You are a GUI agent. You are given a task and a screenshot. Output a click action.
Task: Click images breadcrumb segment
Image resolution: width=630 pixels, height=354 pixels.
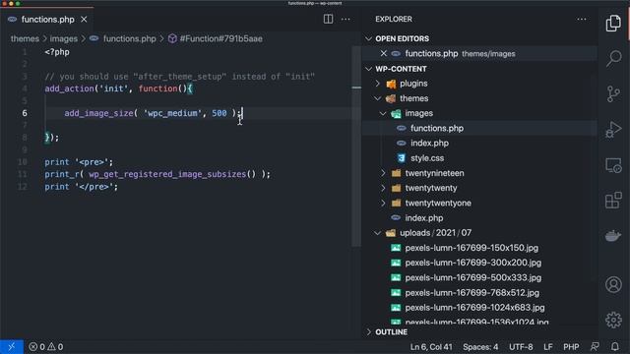pyautogui.click(x=63, y=38)
